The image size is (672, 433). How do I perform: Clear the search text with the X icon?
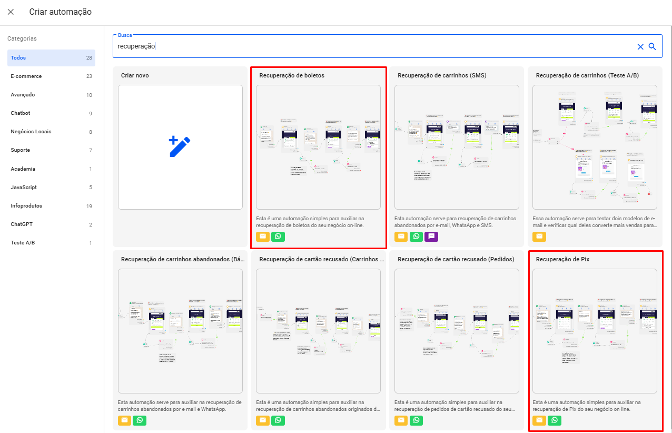[640, 46]
